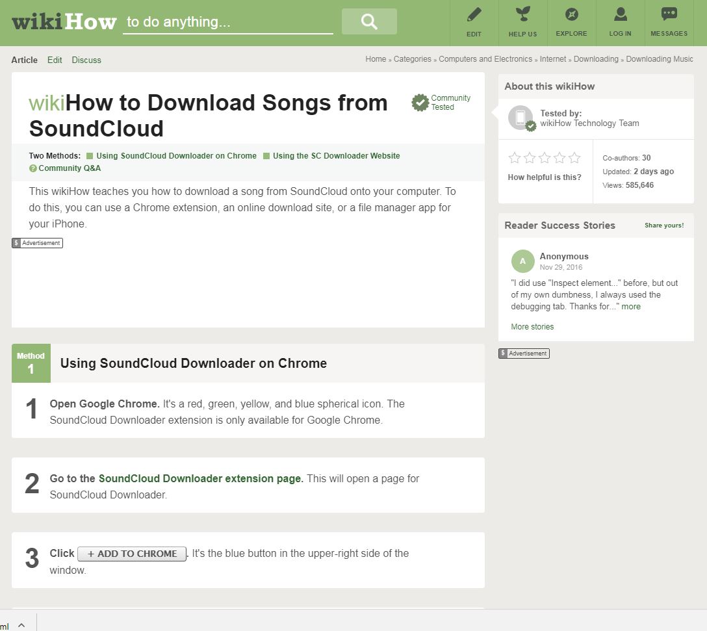The height and width of the screenshot is (631, 707).
Task: Open Categories breadcrumb
Action: pos(412,59)
